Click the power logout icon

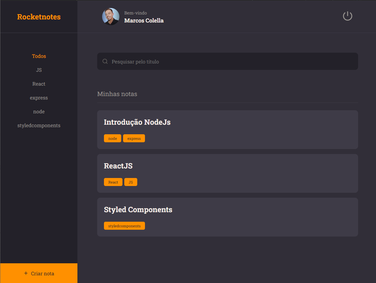tap(348, 16)
